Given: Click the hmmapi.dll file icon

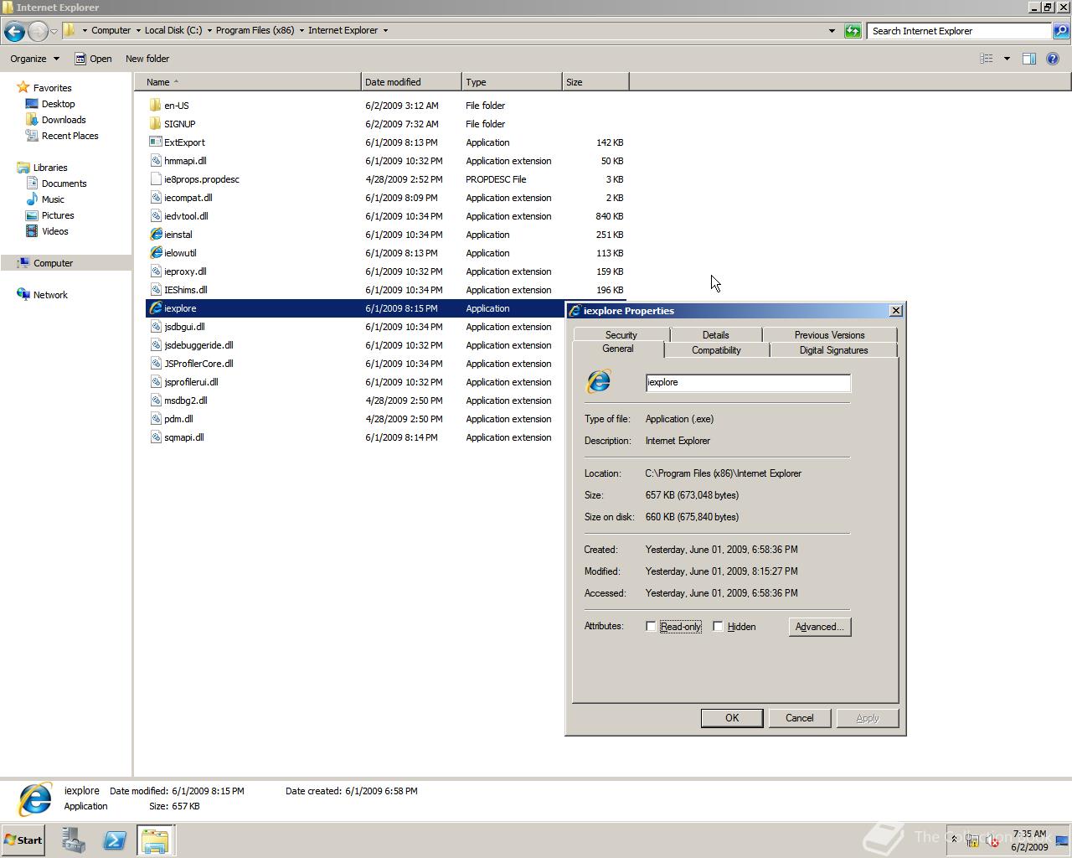Looking at the screenshot, I should [155, 161].
